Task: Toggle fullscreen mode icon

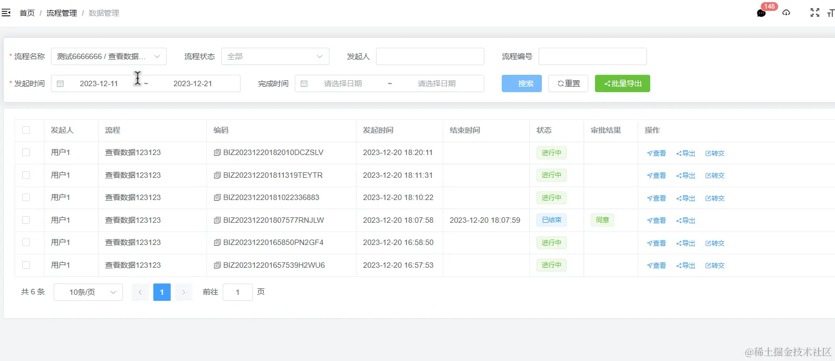Action: tap(814, 12)
